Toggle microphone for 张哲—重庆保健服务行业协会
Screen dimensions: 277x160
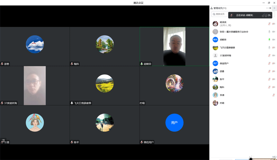point(269,31)
